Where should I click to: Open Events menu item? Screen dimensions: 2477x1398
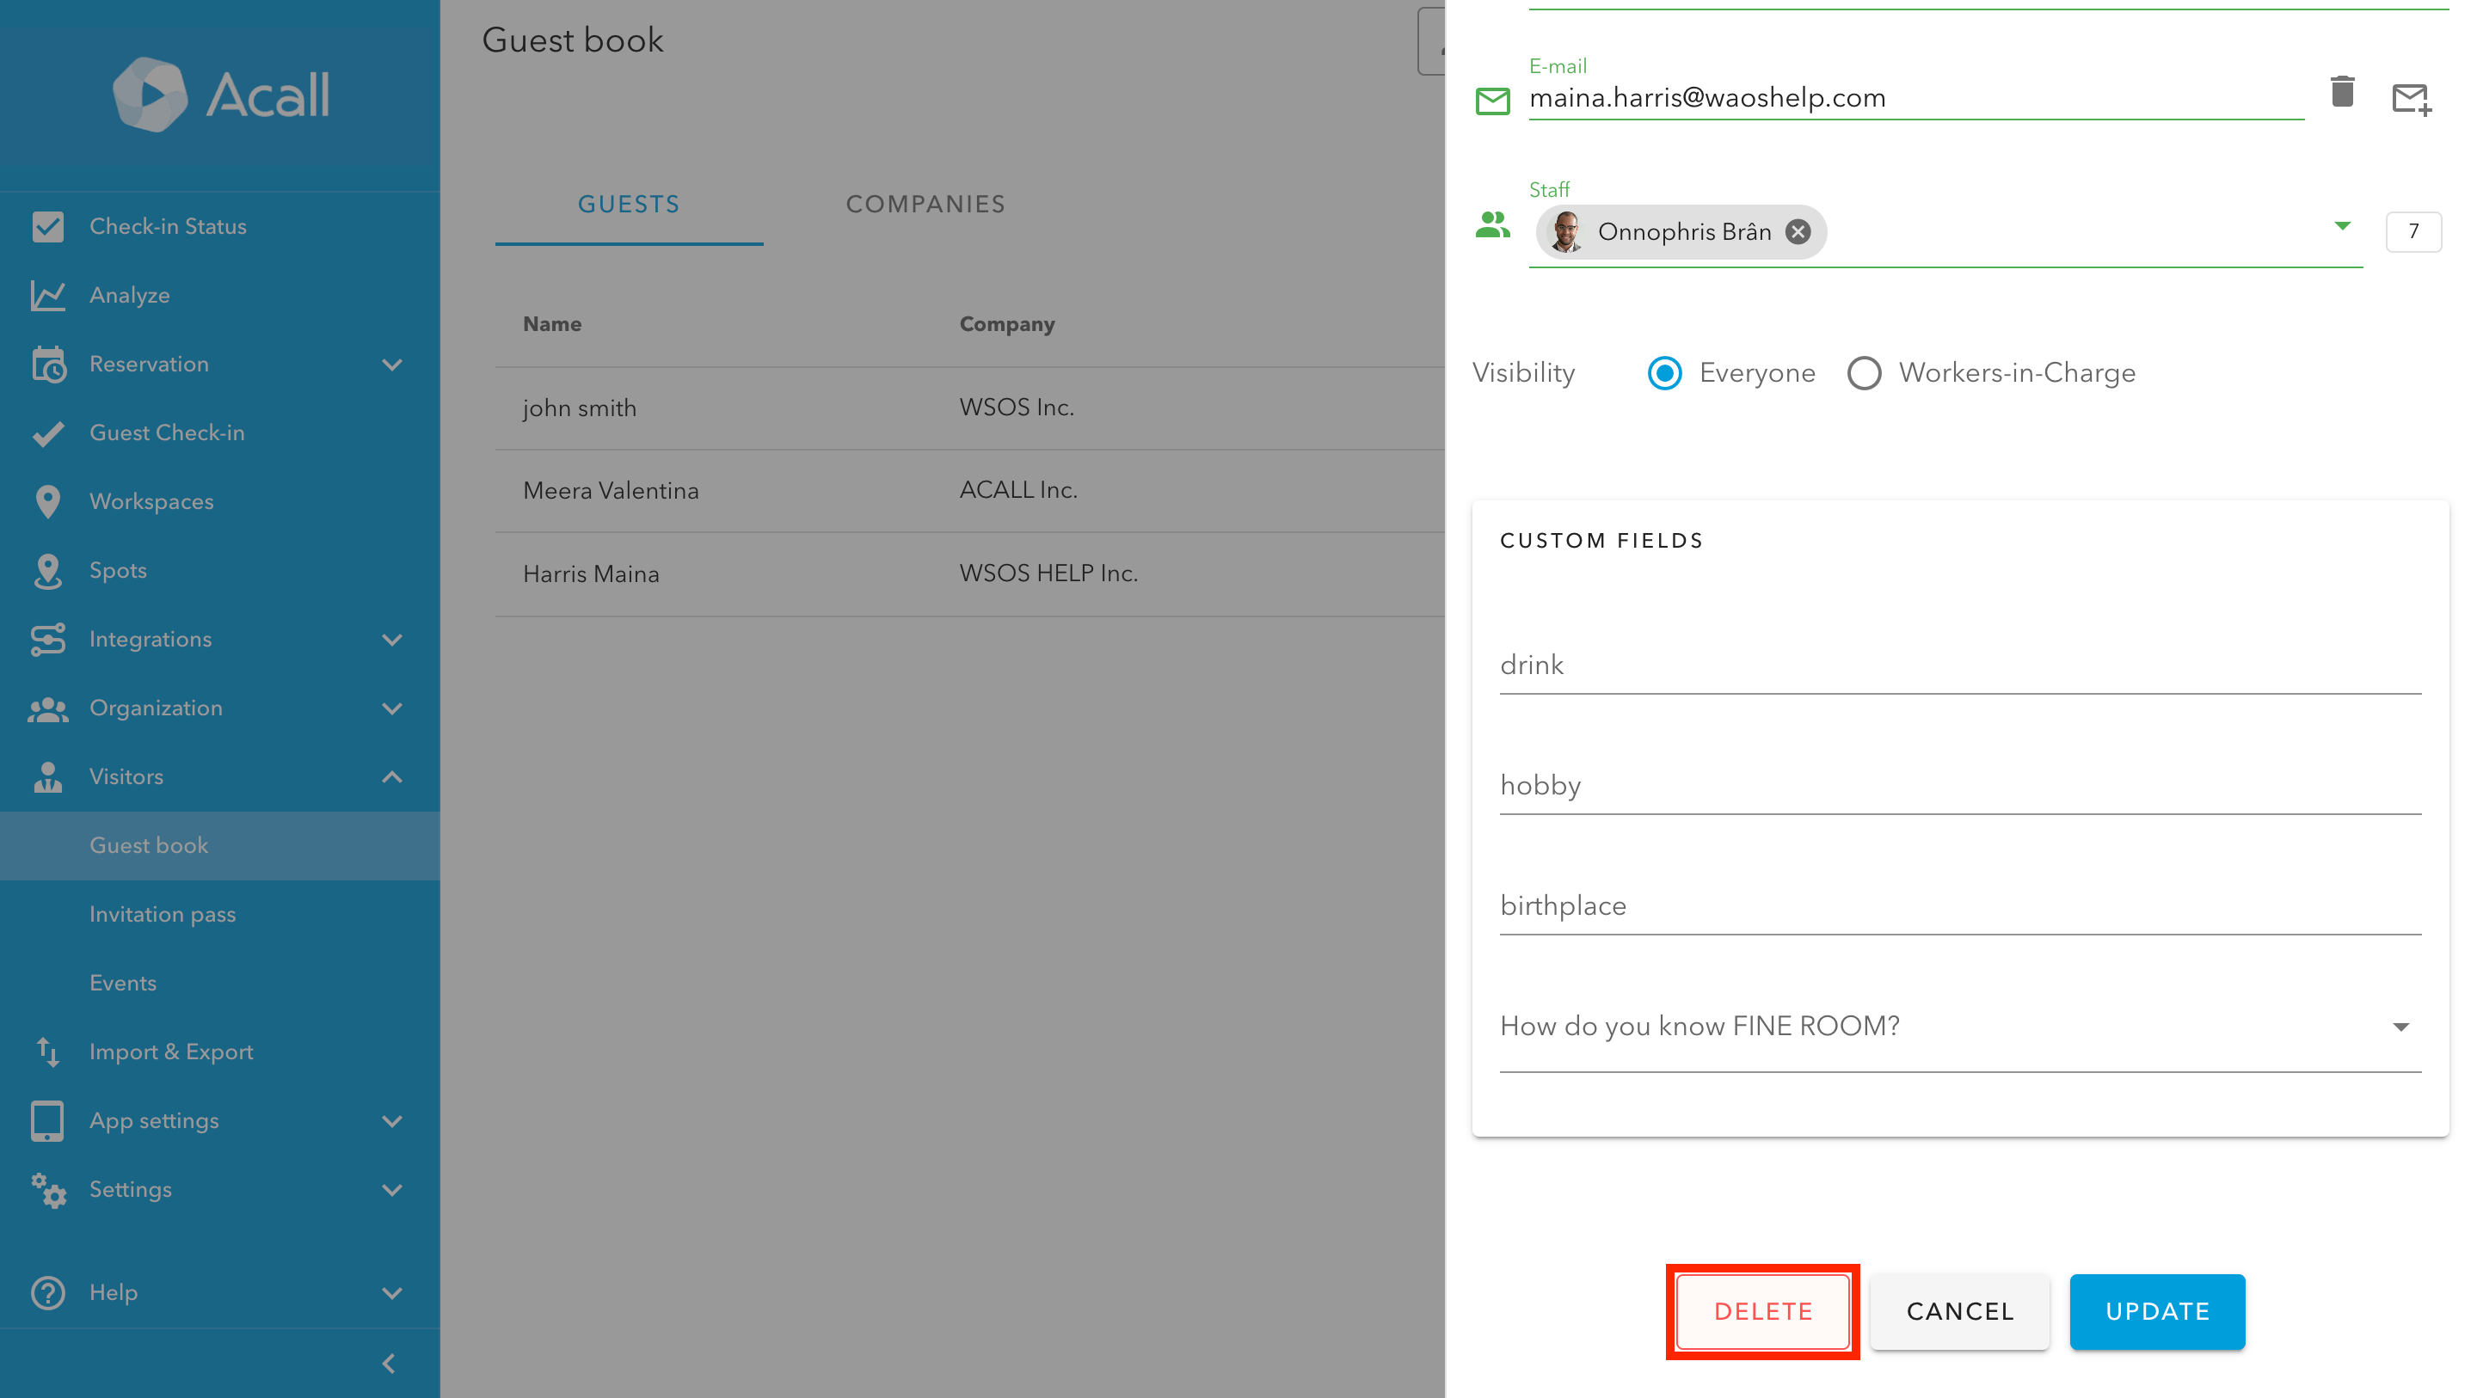(220, 983)
